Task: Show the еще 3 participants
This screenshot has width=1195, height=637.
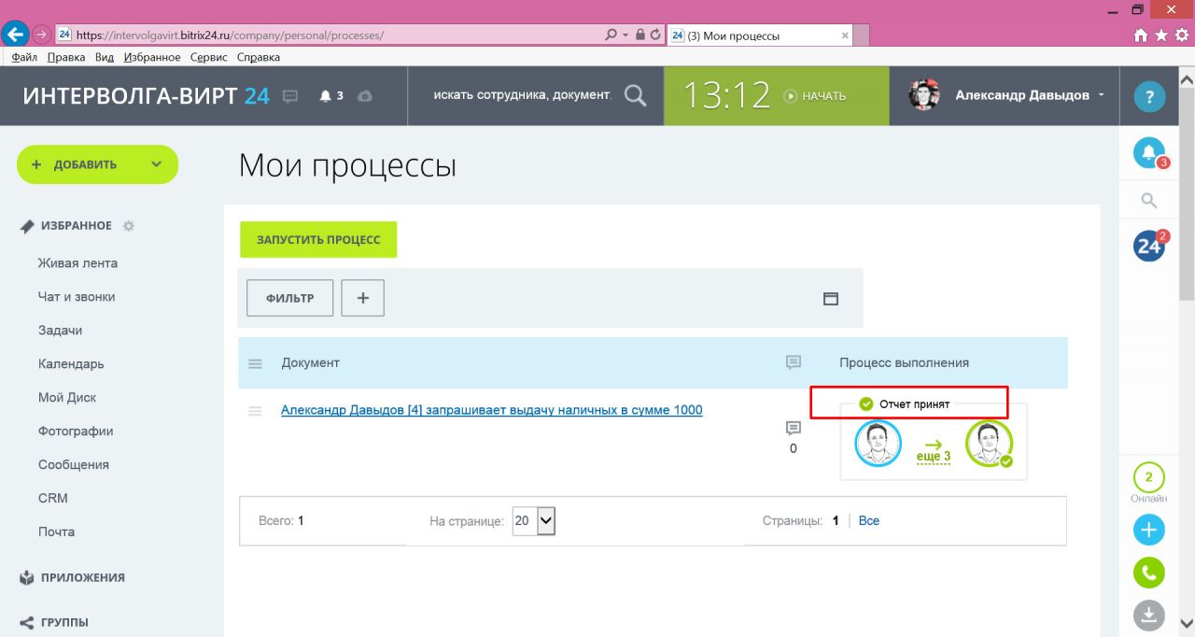Action: click(x=934, y=457)
